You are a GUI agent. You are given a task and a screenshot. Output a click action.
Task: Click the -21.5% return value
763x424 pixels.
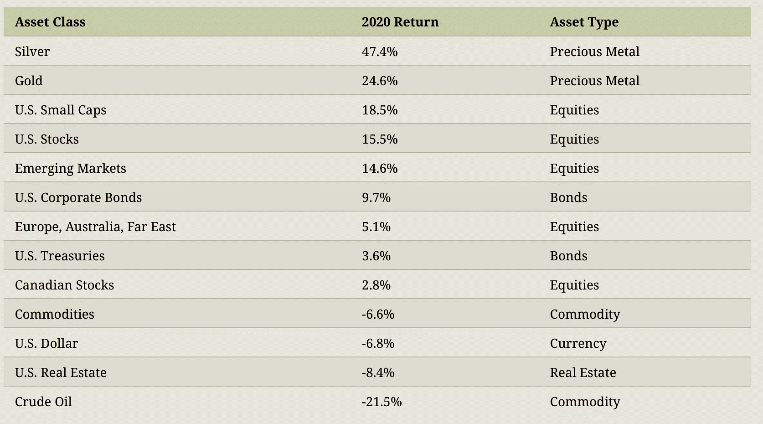tap(381, 402)
